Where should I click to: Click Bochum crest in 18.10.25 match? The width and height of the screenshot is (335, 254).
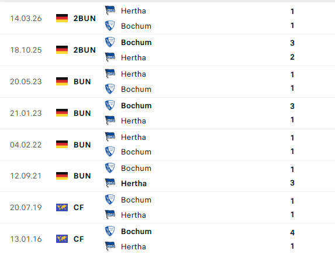110,42
